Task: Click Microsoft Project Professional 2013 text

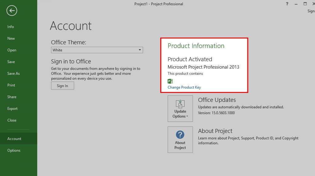Action: coord(203,67)
